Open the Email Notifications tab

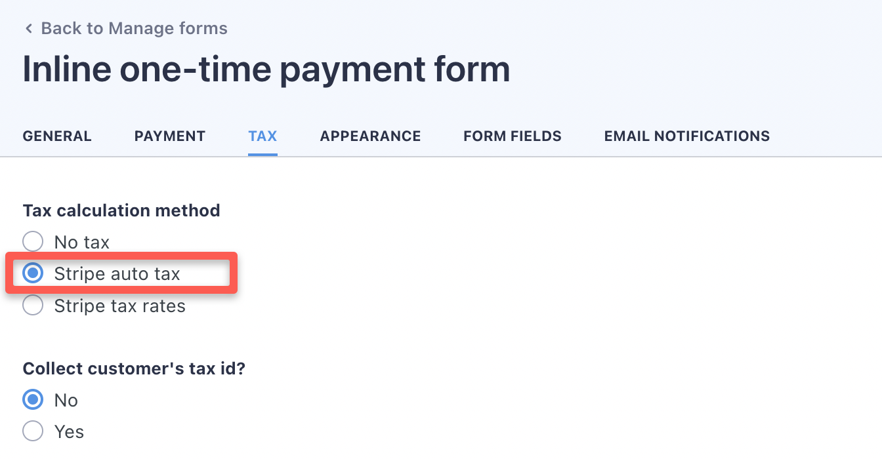(x=686, y=136)
